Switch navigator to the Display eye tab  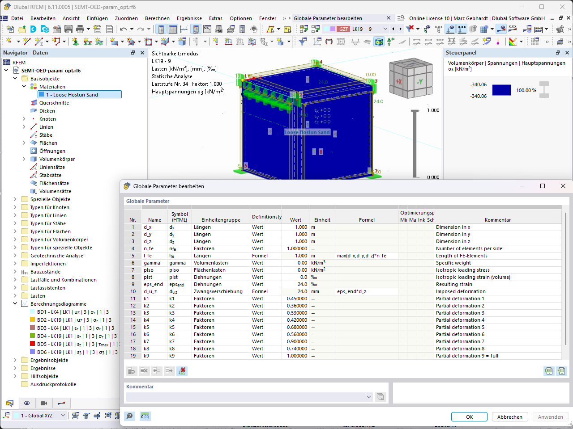(x=27, y=403)
